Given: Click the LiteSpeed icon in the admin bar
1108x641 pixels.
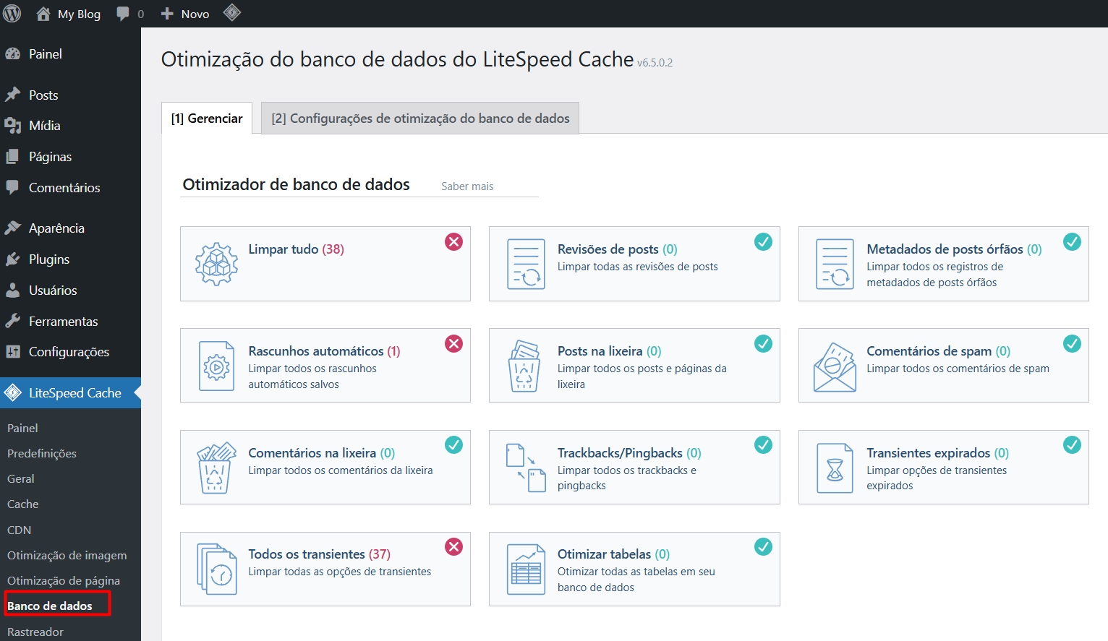Looking at the screenshot, I should (x=232, y=12).
